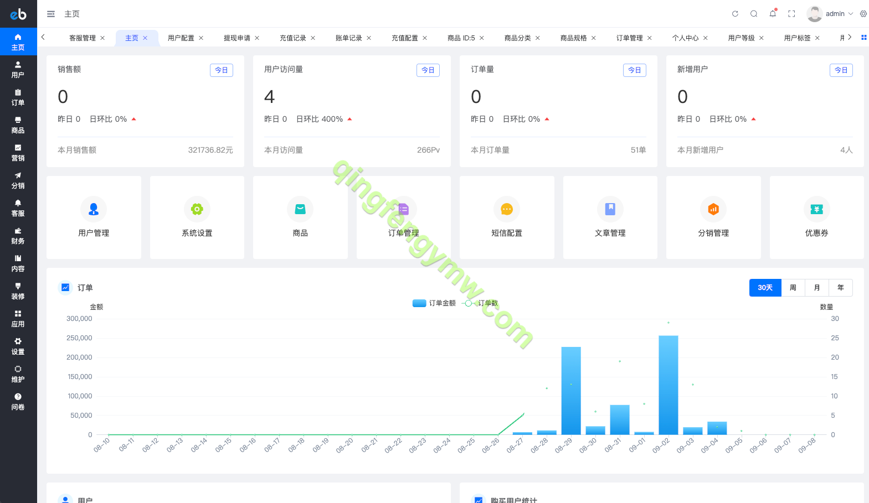Open the 分销 sidebar menu
Viewport: 869px width, 503px height.
[18, 180]
